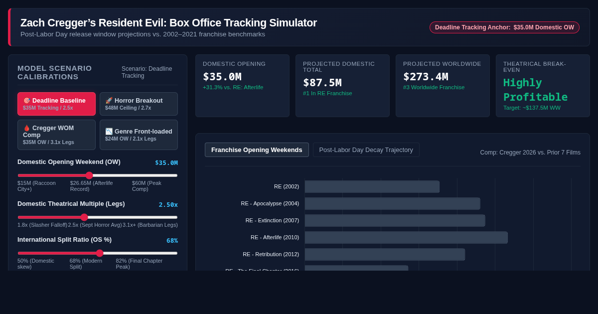
Task: Click the simulator page title
Action: 168,23
